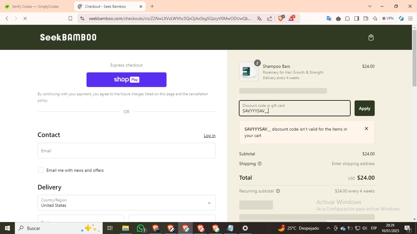Stop page loading with X button
This screenshot has width=417, height=234.
pyautogui.click(x=25, y=19)
